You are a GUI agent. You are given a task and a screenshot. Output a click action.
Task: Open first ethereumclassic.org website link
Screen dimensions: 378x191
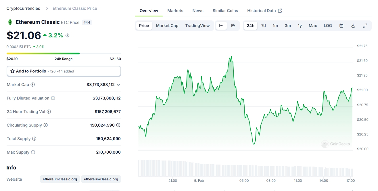(x=60, y=179)
